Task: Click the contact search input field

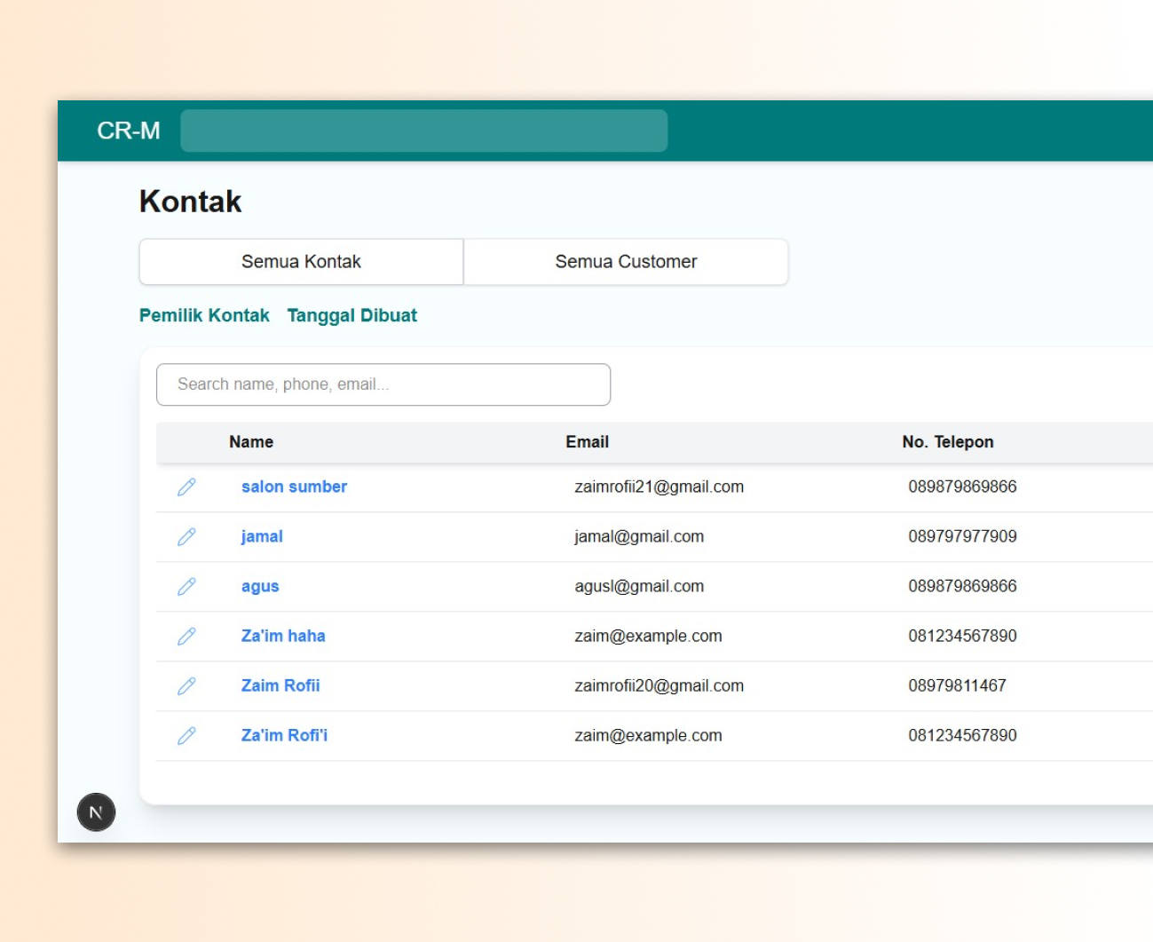Action: pyautogui.click(x=383, y=384)
